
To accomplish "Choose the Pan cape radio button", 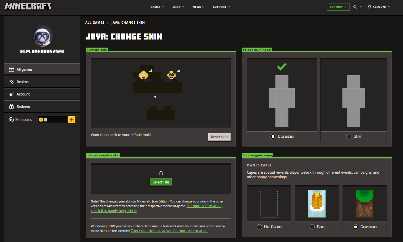I will coord(312,227).
